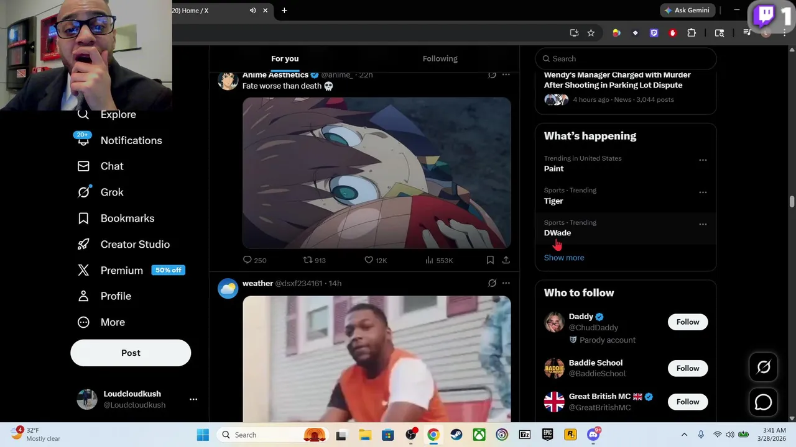Viewport: 796px width, 447px height.
Task: Open Explore in the X sidebar
Action: (x=118, y=114)
